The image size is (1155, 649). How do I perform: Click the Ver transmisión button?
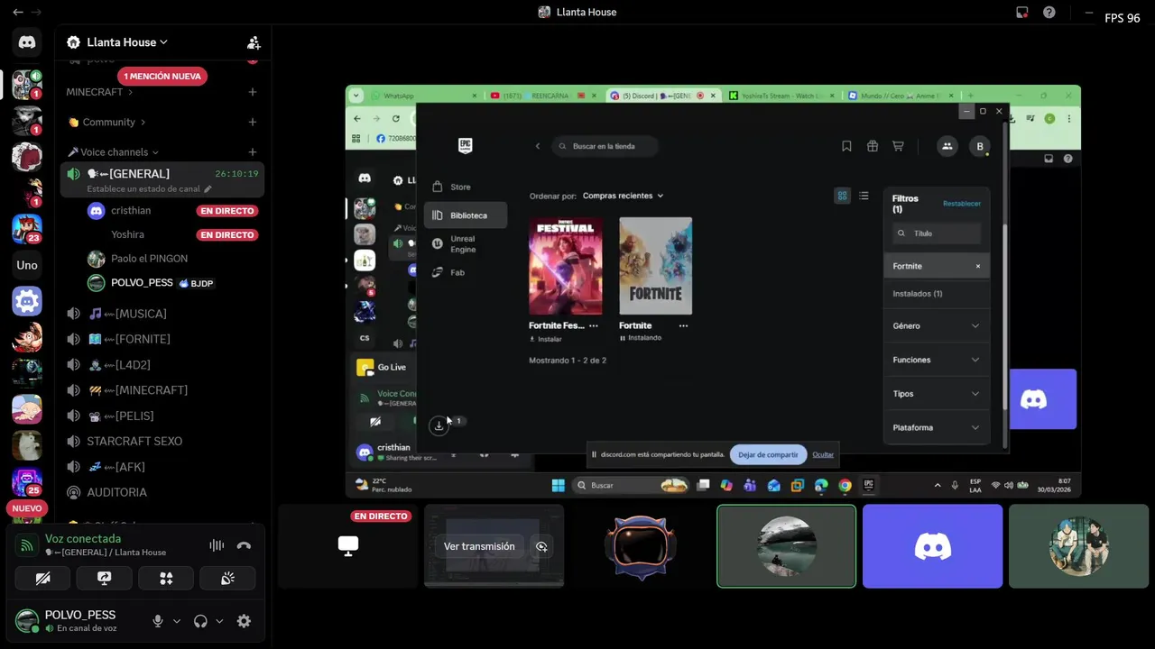[479, 546]
